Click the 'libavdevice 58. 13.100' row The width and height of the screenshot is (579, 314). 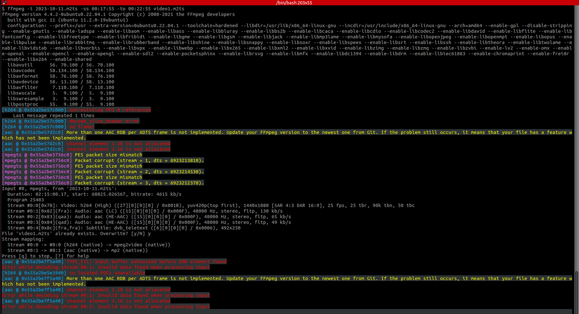(x=61, y=82)
